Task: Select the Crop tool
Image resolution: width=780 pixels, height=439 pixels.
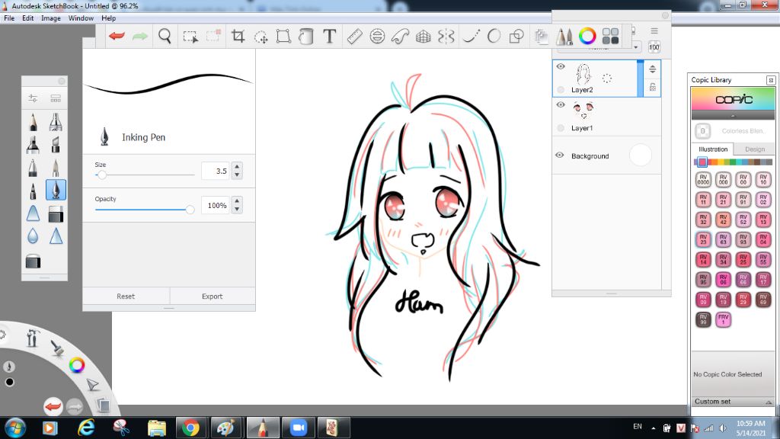Action: coord(238,36)
